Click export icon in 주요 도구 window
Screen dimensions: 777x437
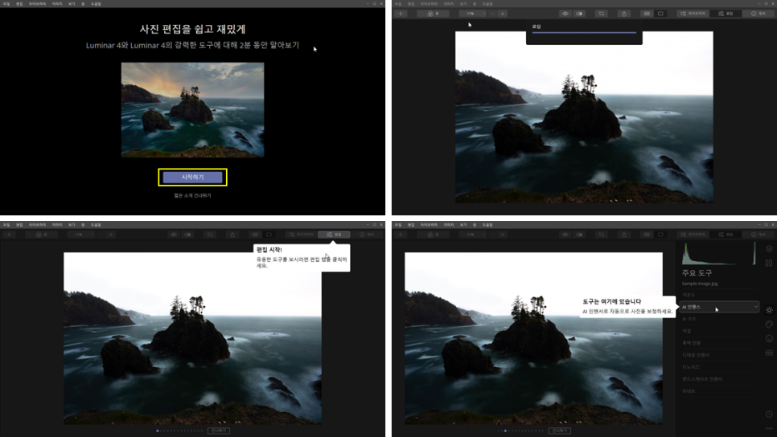[624, 235]
